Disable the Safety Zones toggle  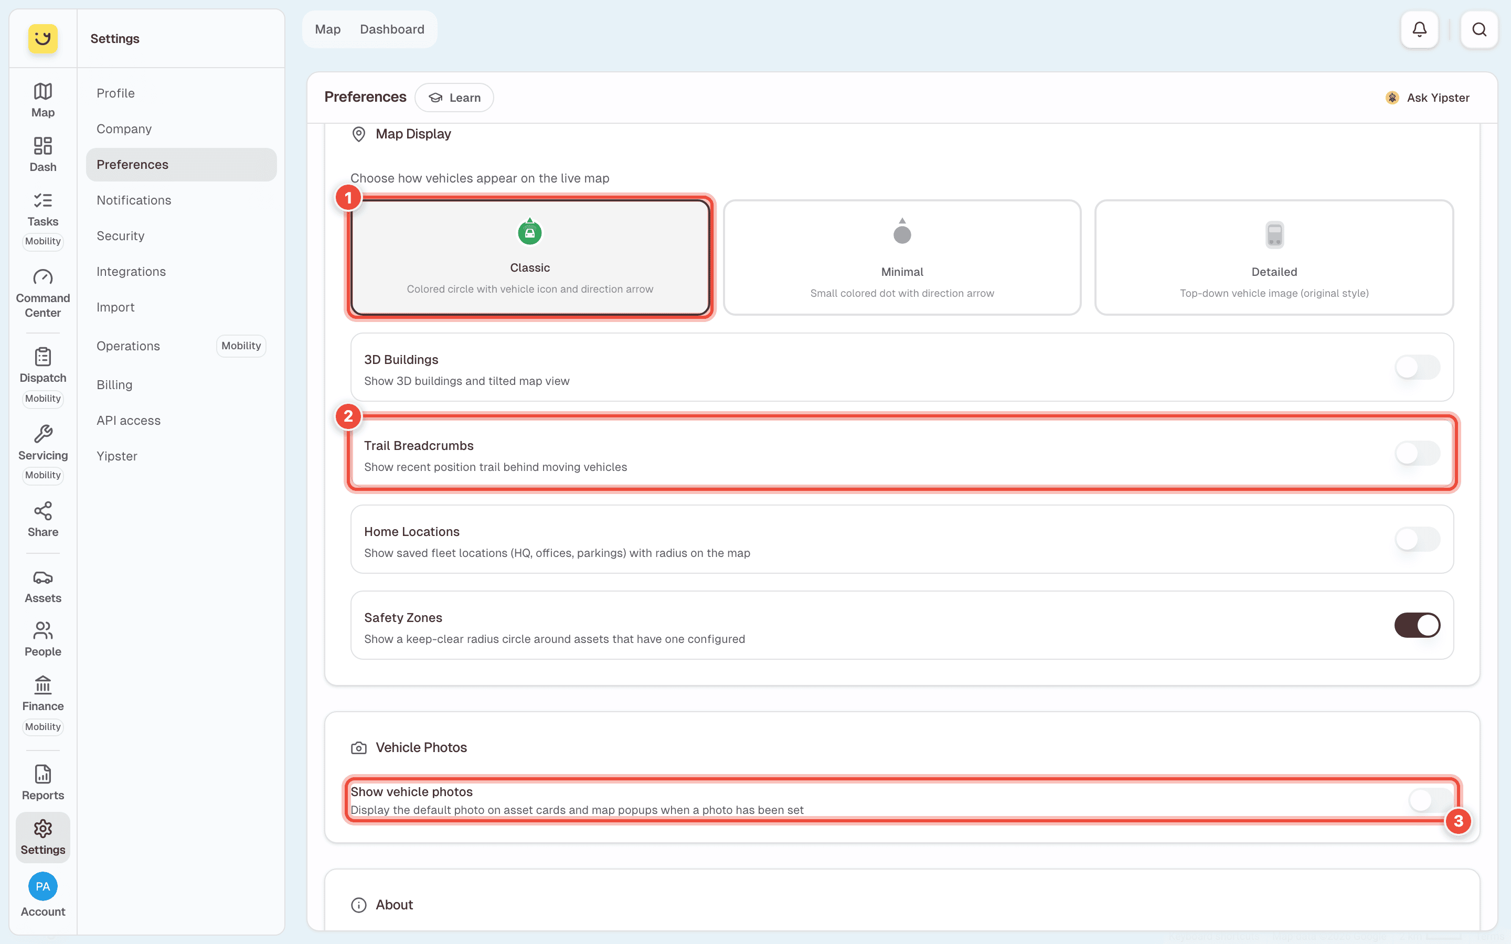[1417, 625]
